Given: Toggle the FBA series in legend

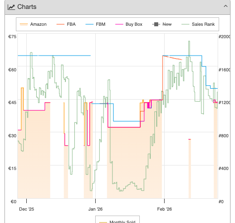Looking at the screenshot, I should (x=66, y=24).
